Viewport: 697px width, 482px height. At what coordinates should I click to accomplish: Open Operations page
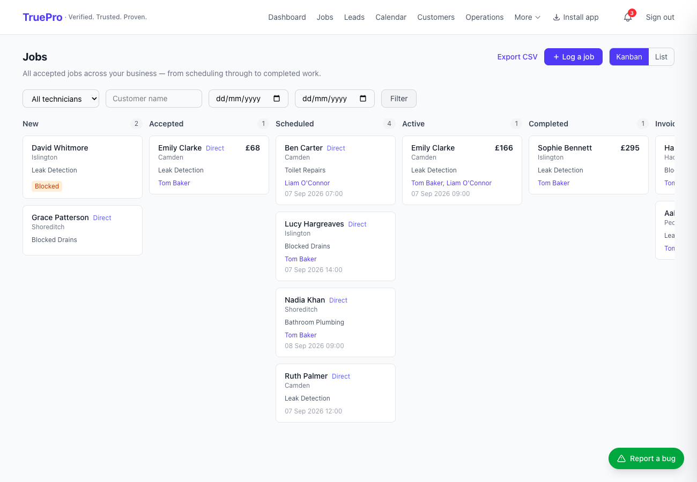pos(485,17)
